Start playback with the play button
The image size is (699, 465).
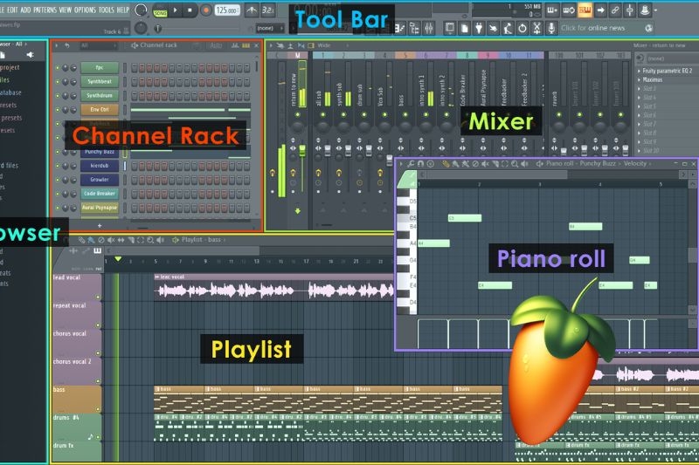pos(176,10)
